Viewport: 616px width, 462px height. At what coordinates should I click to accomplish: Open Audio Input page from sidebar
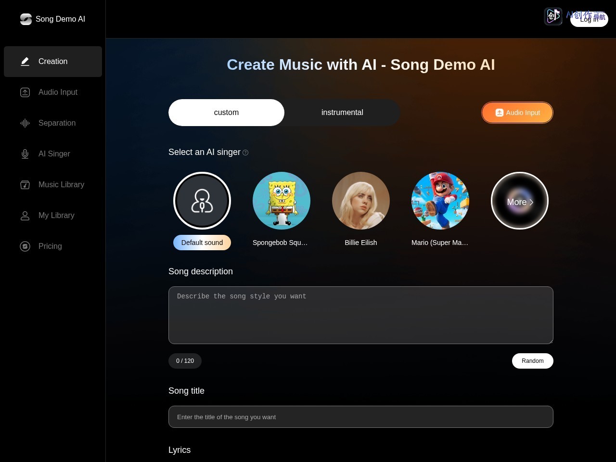coord(53,92)
